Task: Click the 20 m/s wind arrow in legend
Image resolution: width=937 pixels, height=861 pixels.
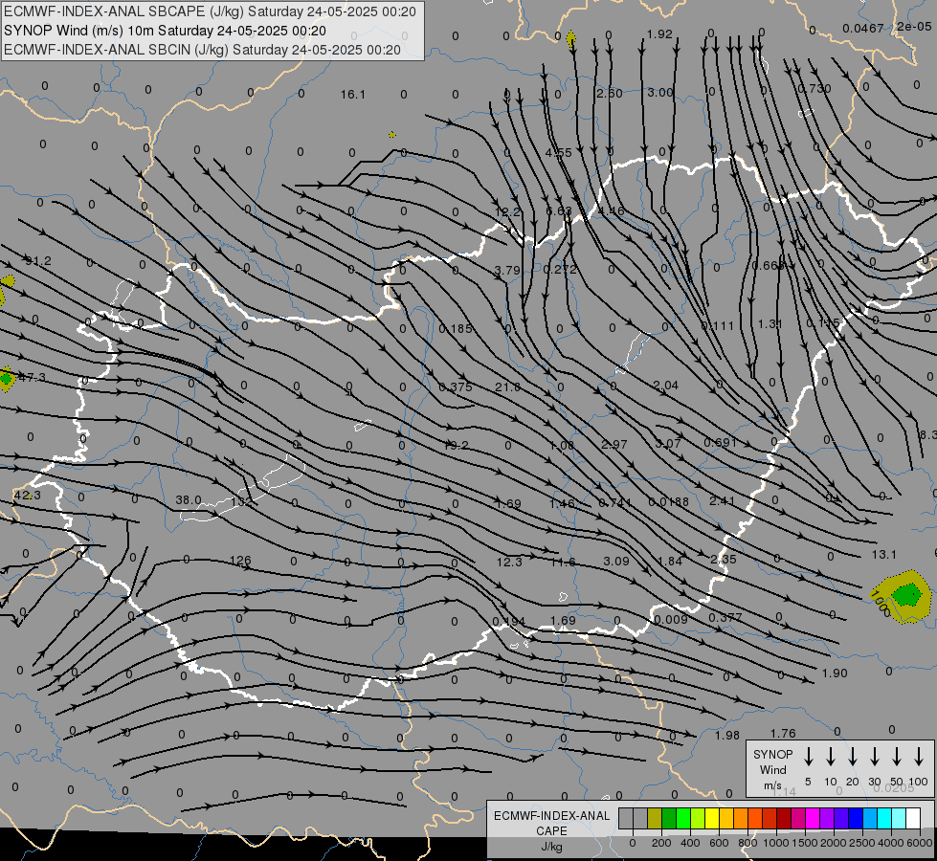Action: [x=852, y=757]
